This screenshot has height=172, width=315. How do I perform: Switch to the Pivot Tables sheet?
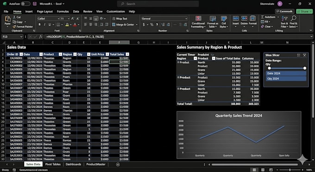coord(53,165)
